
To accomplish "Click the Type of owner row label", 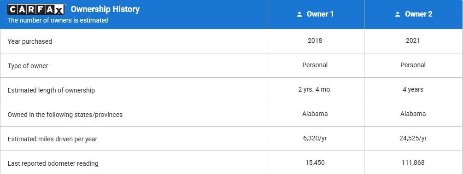I will (x=28, y=66).
